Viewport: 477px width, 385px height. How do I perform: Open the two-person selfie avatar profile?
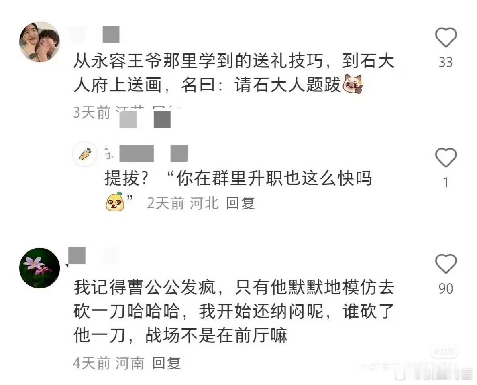pos(39,42)
